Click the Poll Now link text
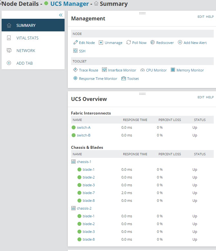This screenshot has width=216, height=251. pos(139,43)
